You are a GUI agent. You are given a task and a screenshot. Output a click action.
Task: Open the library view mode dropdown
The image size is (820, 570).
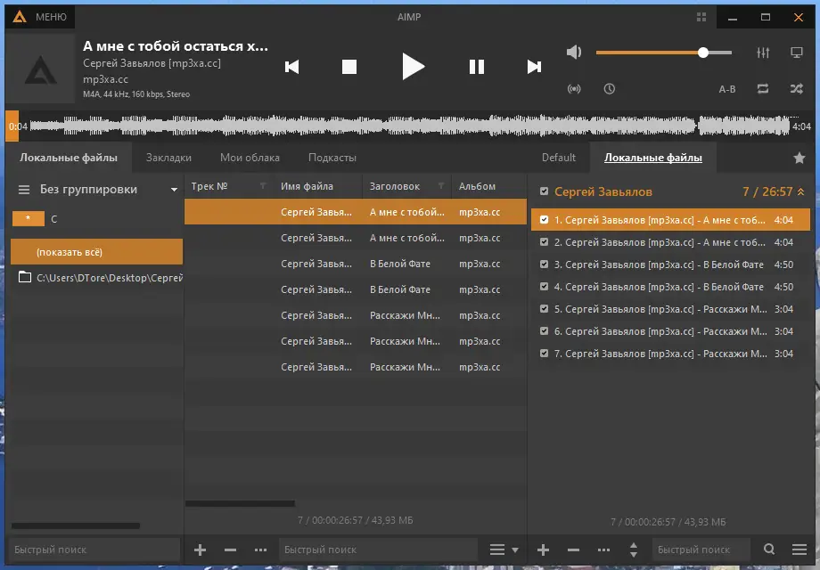504,550
